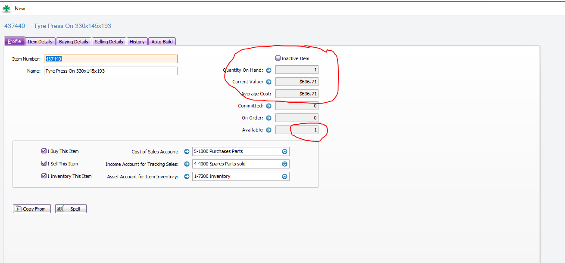
Task: Toggle the Inactive Item checkbox
Action: coord(278,58)
